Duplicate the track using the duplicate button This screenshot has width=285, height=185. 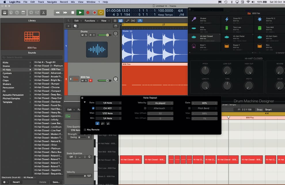[x=75, y=26]
